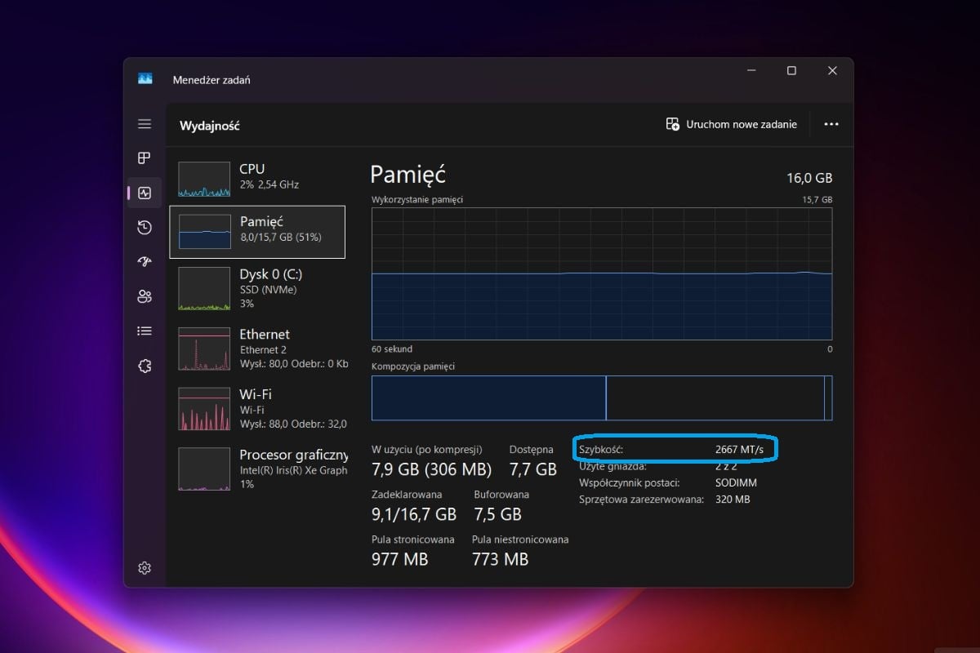Screen dimensions: 980x653
Task: Open the hamburger navigation menu
Action: (145, 124)
